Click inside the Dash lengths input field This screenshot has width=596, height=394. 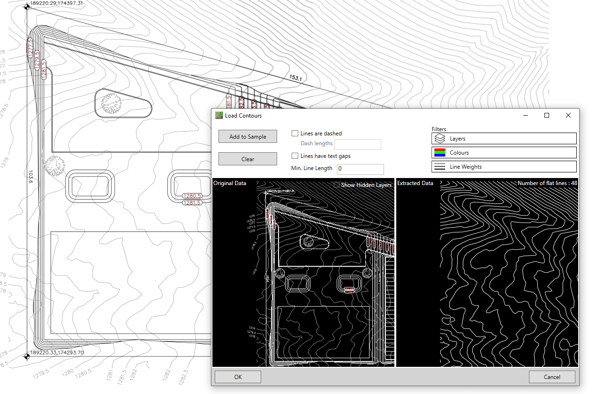coord(358,144)
